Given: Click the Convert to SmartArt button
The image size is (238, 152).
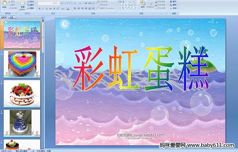Looking at the screenshot, I should tap(107, 8).
